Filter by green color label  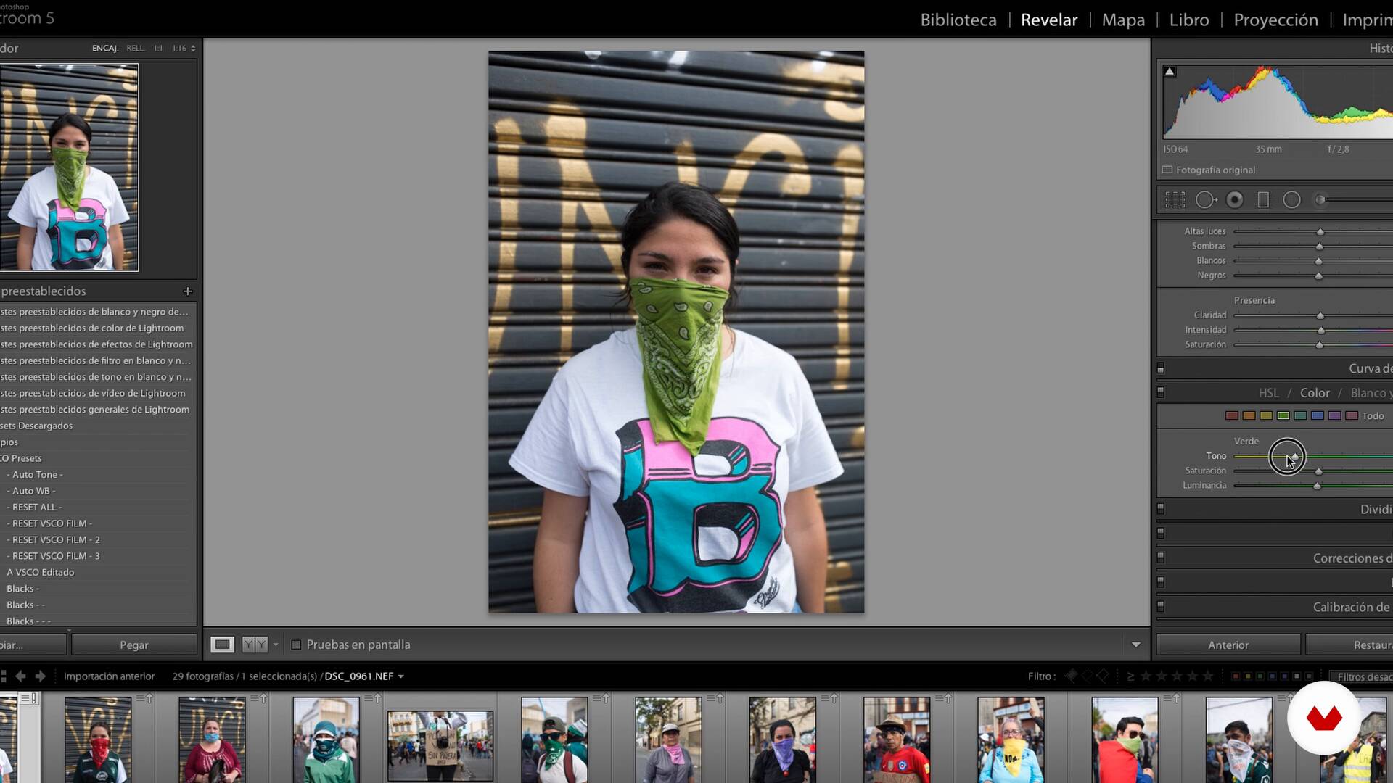tap(1260, 676)
